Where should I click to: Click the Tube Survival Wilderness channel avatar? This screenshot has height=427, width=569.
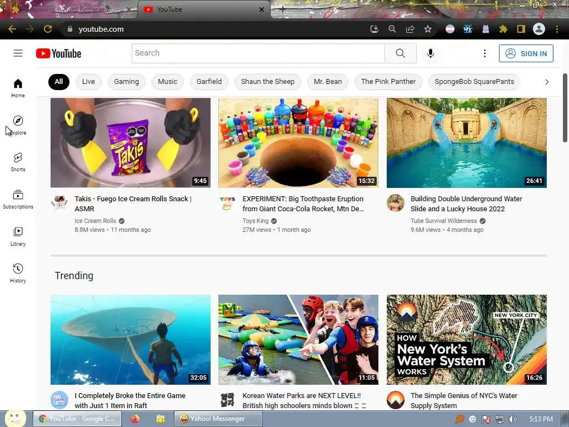396,202
